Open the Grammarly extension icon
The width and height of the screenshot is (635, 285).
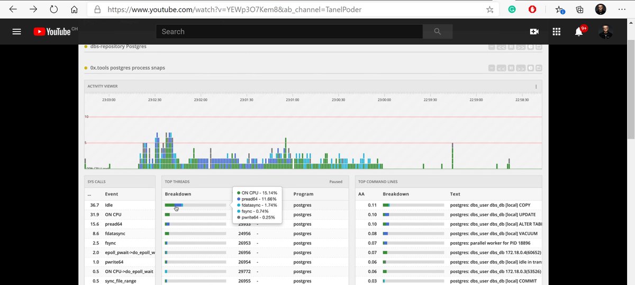click(512, 10)
